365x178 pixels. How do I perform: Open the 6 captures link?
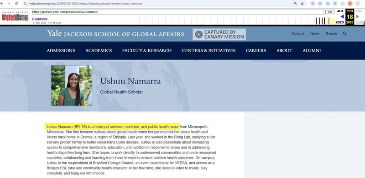(x=40, y=19)
